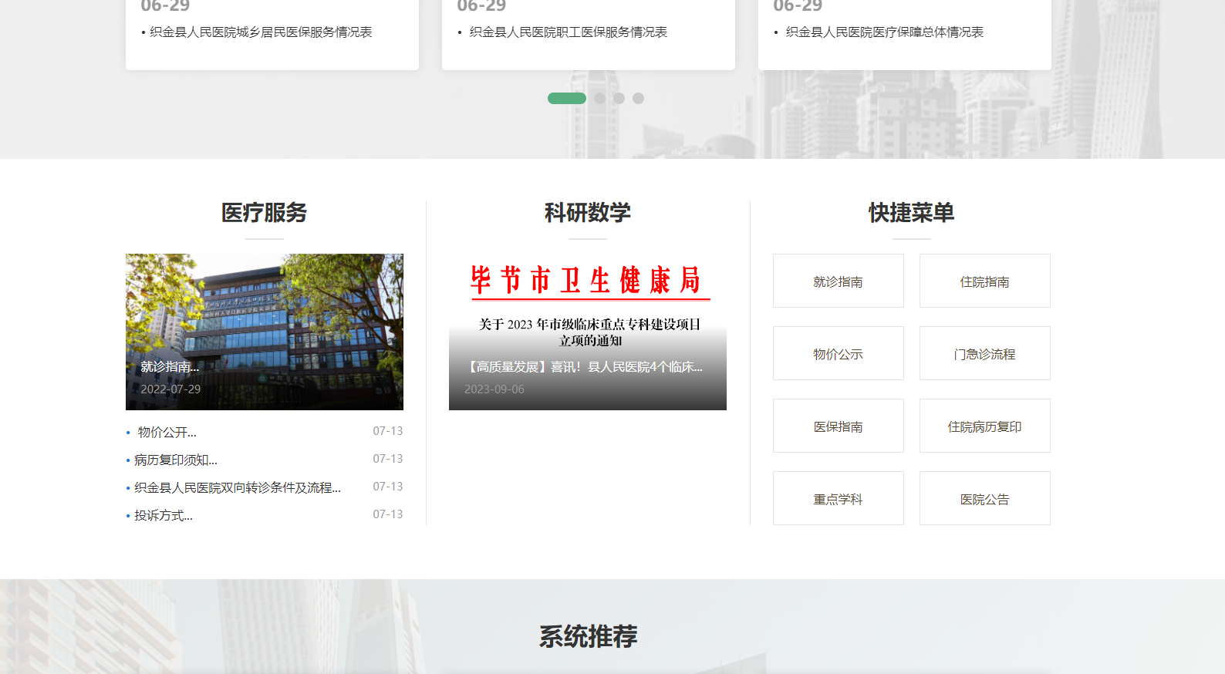Click the 医疗服务 section heading
The height and width of the screenshot is (674, 1225).
pos(265,212)
